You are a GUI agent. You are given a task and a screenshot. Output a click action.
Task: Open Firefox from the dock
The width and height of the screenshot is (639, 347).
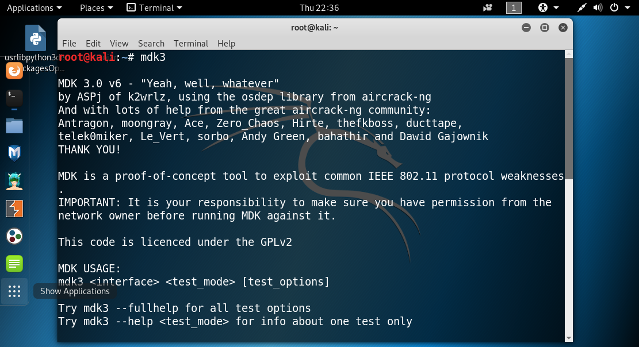pos(14,71)
